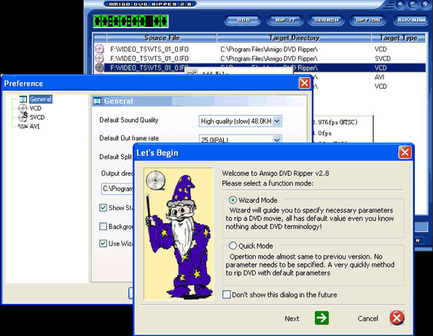
Task: Click the output directory path field
Action: click(x=117, y=189)
